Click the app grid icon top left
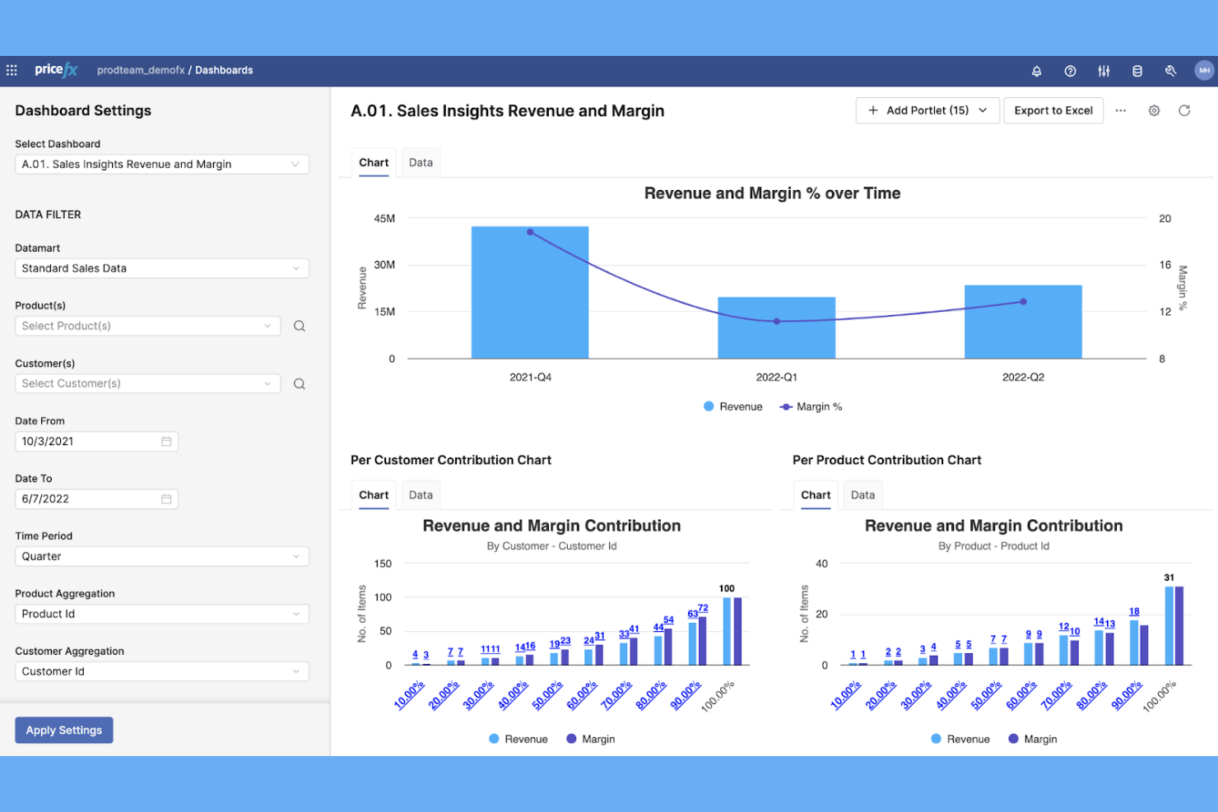Screen dimensions: 1218x812 pyautogui.click(x=12, y=70)
